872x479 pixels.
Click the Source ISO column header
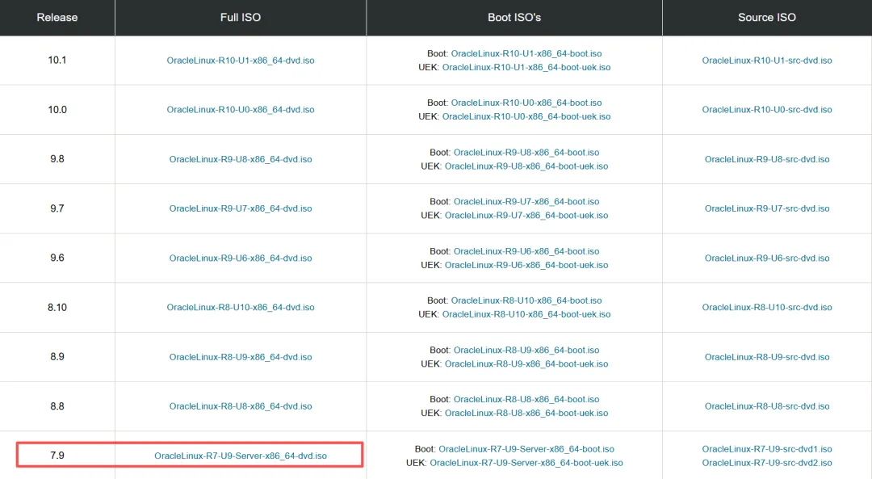[767, 17]
